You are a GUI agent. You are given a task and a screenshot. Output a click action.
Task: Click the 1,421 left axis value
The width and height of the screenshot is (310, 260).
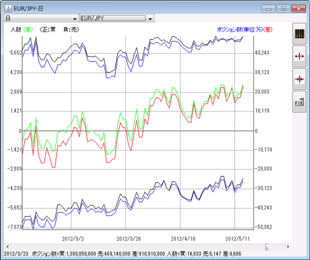click(16, 111)
